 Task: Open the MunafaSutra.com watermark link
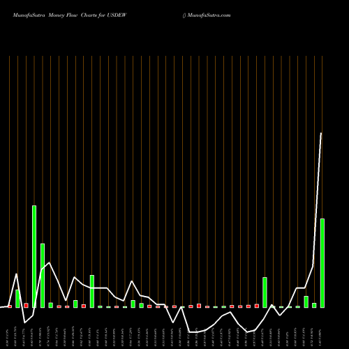pyautogui.click(x=209, y=15)
